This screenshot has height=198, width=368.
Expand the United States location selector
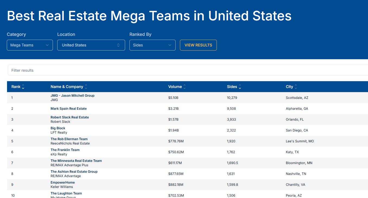(91, 45)
